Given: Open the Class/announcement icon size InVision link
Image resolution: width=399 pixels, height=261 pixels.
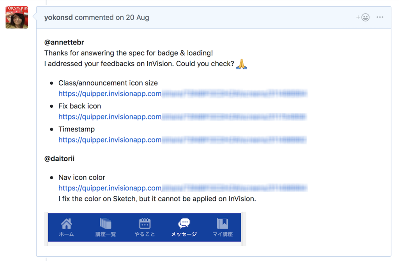Looking at the screenshot, I should point(182,94).
